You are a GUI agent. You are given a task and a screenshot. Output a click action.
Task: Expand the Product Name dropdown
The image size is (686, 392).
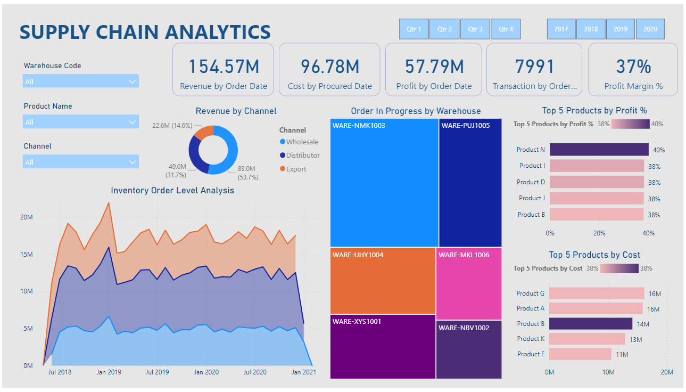pos(81,122)
